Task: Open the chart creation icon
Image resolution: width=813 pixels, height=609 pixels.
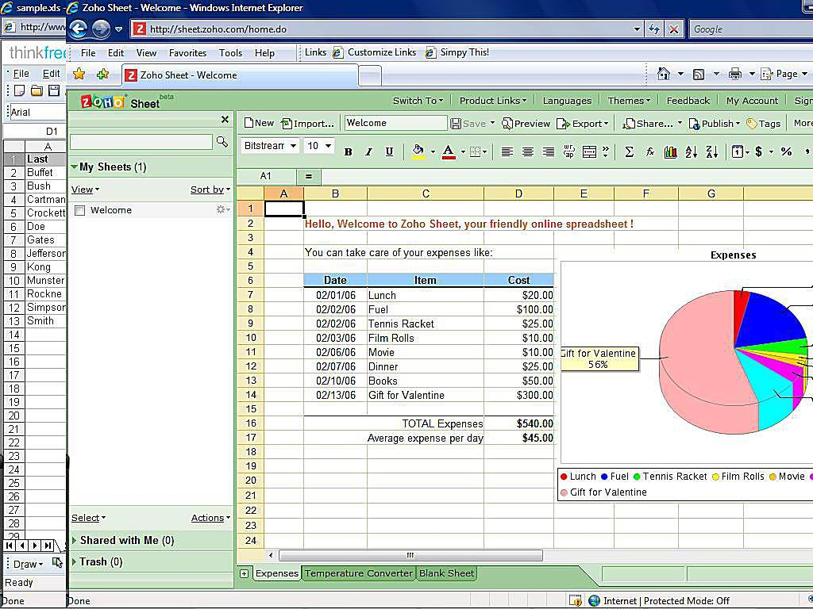Action: [x=671, y=151]
